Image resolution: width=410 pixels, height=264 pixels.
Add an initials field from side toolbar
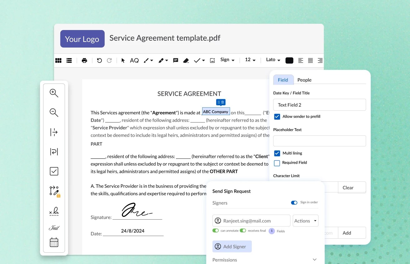point(54,228)
